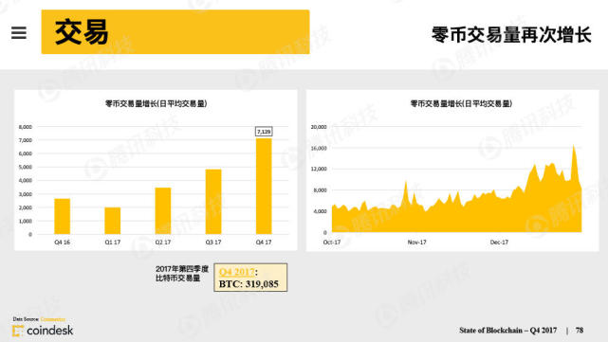Open the Q4 2017 link
This screenshot has height=342, width=608.
pyautogui.click(x=237, y=272)
